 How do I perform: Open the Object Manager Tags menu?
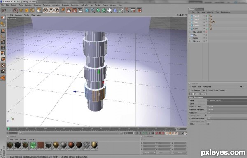click(217, 12)
